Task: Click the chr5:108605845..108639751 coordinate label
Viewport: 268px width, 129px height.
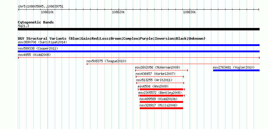Action: 41,7
